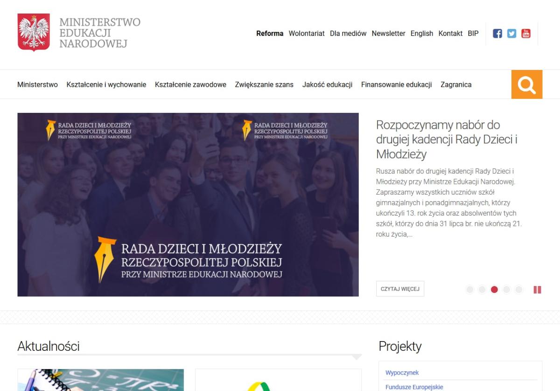Viewport: 560px width, 391px height.
Task: Expand the Finansowanie edukacji menu
Action: [396, 84]
